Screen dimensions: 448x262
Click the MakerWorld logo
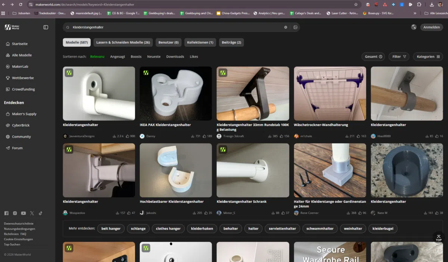(x=12, y=27)
